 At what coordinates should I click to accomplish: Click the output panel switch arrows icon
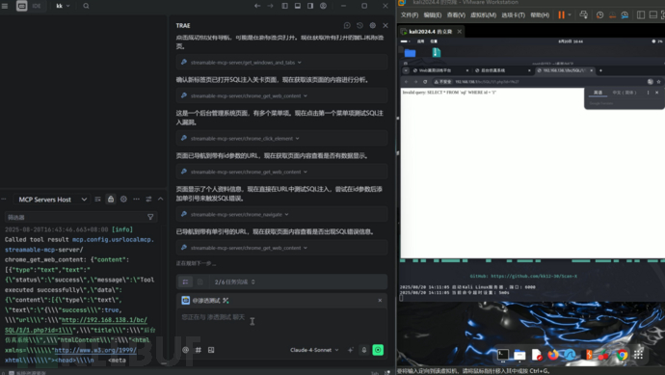point(148,199)
